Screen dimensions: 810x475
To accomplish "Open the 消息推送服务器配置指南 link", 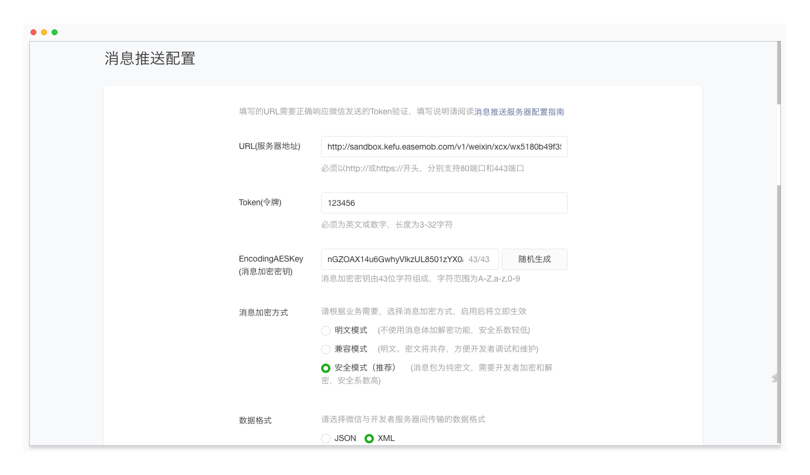I will 519,112.
